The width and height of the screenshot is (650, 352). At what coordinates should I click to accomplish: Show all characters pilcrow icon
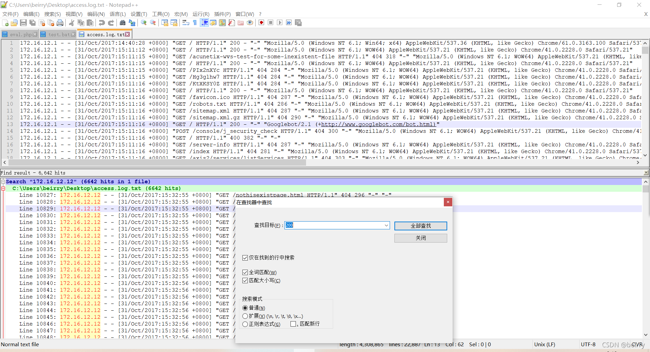[195, 23]
